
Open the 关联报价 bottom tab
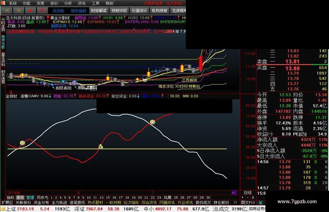point(23,202)
